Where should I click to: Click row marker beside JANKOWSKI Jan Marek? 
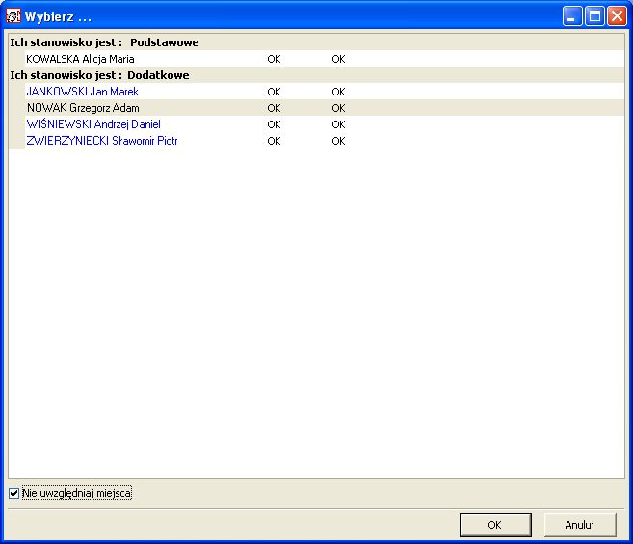[17, 92]
